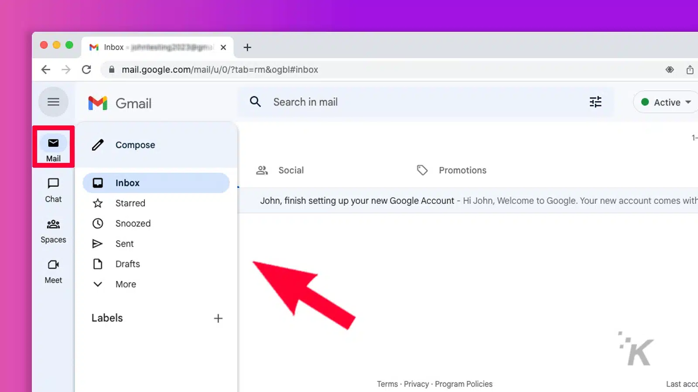Screen dimensions: 698x392
Task: Open the Sent folder
Action: click(156, 243)
